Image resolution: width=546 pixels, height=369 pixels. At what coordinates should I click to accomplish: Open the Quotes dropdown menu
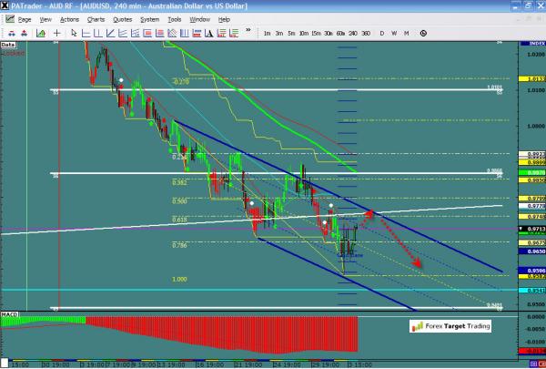(122, 18)
